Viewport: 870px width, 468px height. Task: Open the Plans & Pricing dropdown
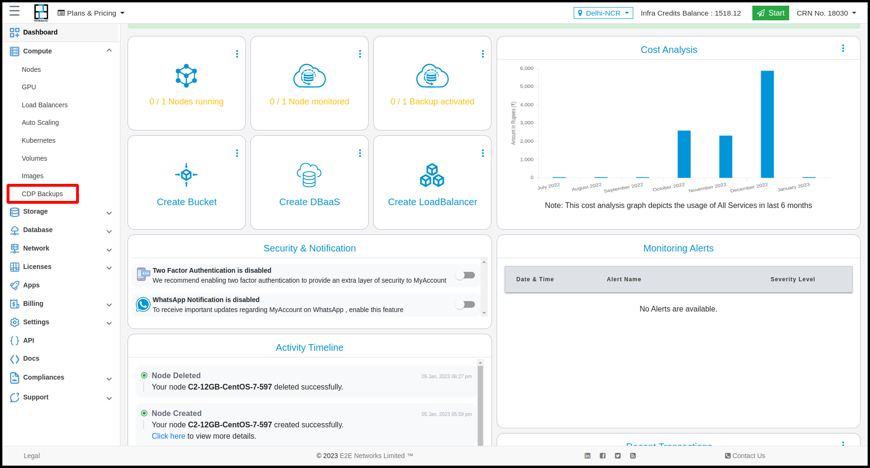[x=91, y=13]
